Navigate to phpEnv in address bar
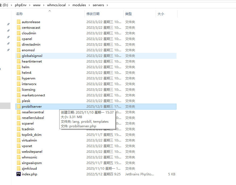Viewport: 236px width, 185px height. point(20,5)
